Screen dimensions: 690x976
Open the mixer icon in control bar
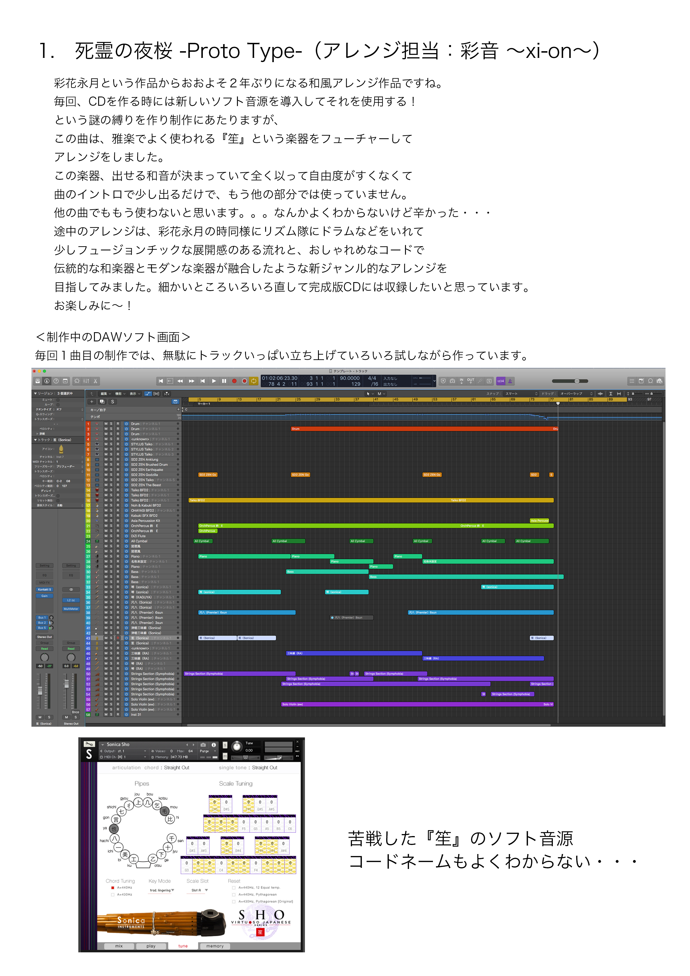click(x=86, y=381)
